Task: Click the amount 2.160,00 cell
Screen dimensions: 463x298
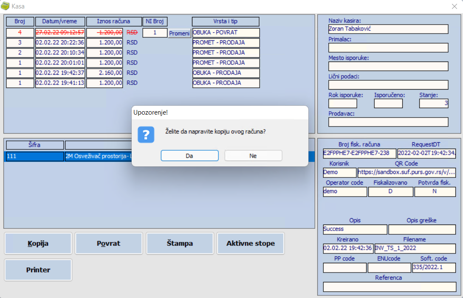Action: click(x=104, y=73)
